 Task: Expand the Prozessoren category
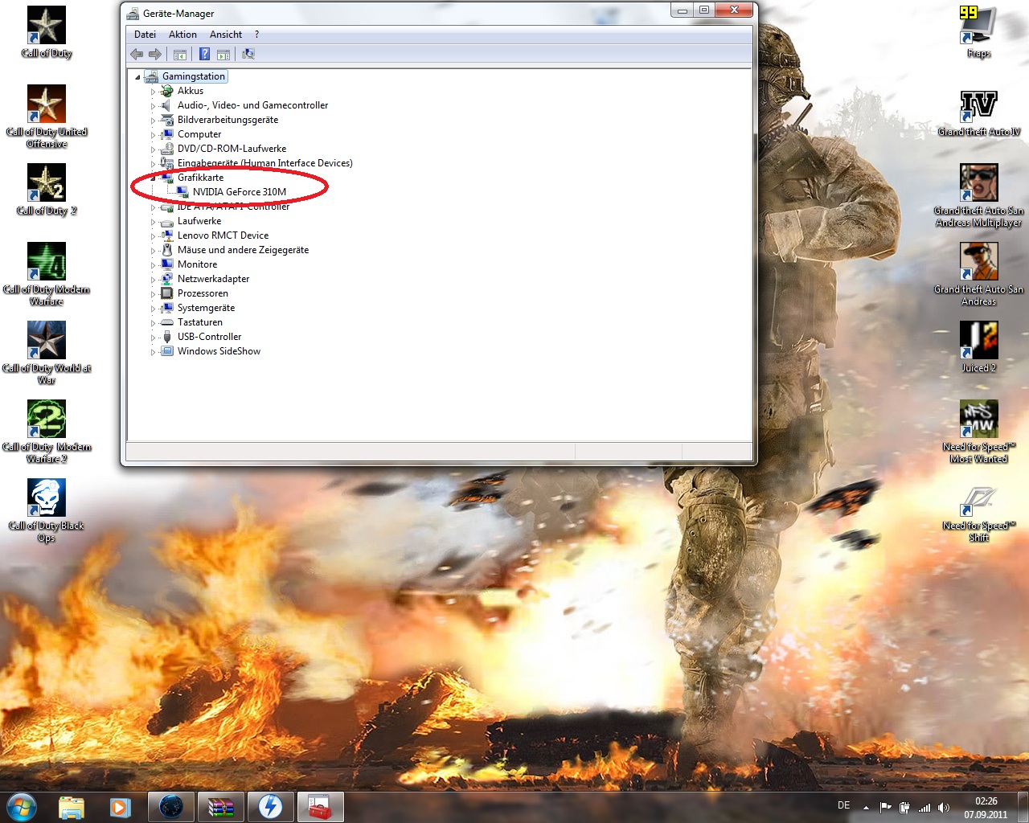(153, 294)
